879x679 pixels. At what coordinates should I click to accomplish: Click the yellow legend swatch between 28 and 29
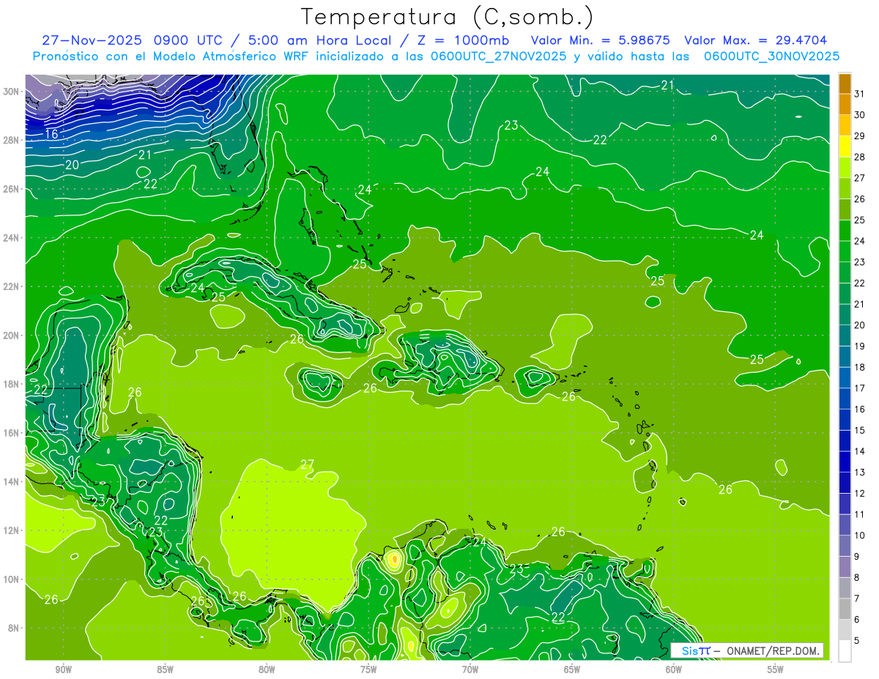coord(845,146)
